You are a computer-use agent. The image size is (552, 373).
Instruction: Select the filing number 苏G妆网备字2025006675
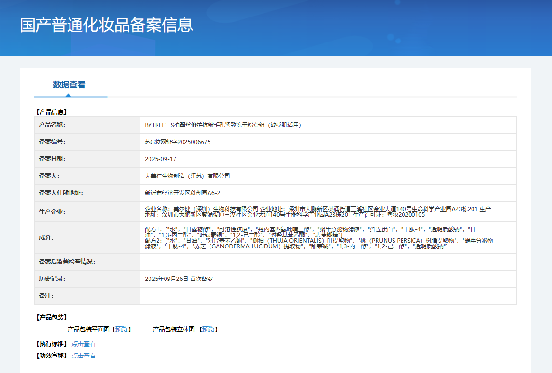pos(178,142)
